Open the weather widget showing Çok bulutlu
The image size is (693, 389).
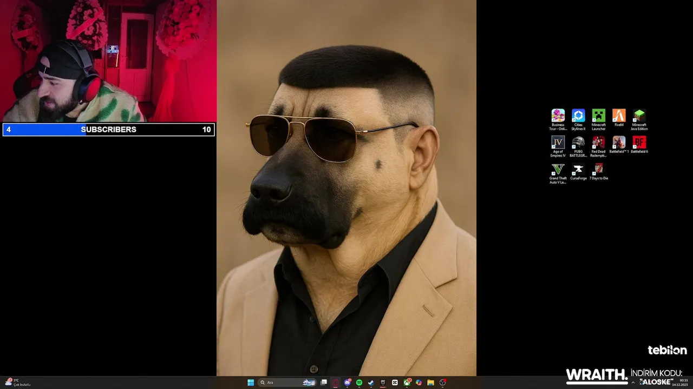[18, 383]
